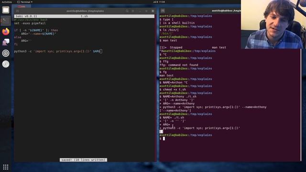The height and width of the screenshot is (172, 306).
Task: Click the '$ type [' command line
Action: tap(166, 19)
